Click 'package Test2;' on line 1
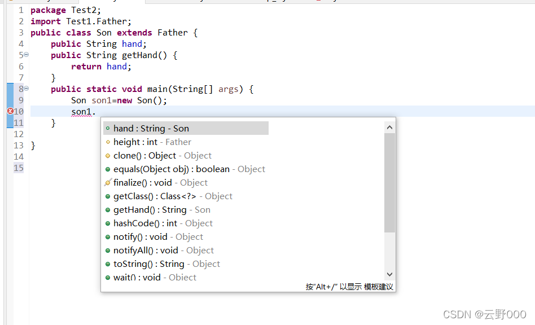This screenshot has height=325, width=535. click(x=65, y=10)
